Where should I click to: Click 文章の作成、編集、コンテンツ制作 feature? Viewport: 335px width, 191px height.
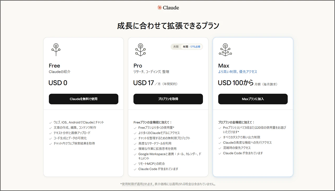point(75,128)
